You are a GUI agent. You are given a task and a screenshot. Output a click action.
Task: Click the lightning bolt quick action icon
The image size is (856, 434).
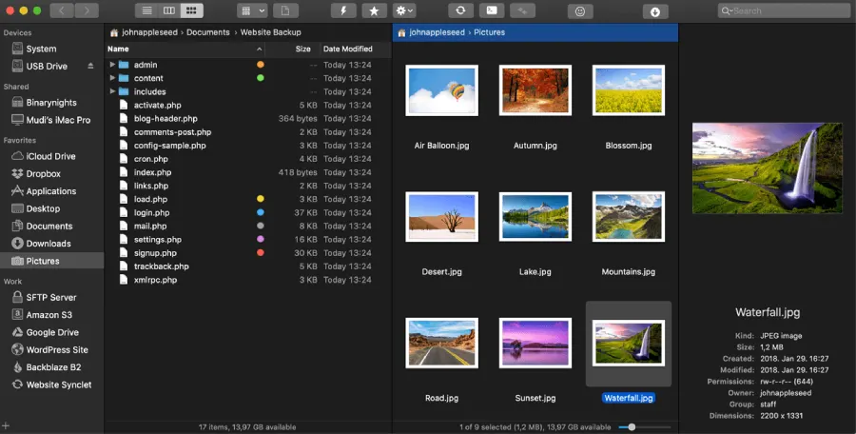343,10
